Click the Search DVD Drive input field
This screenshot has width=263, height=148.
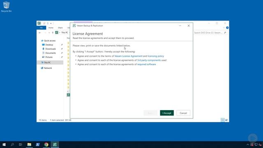pyautogui.click(x=208, y=33)
